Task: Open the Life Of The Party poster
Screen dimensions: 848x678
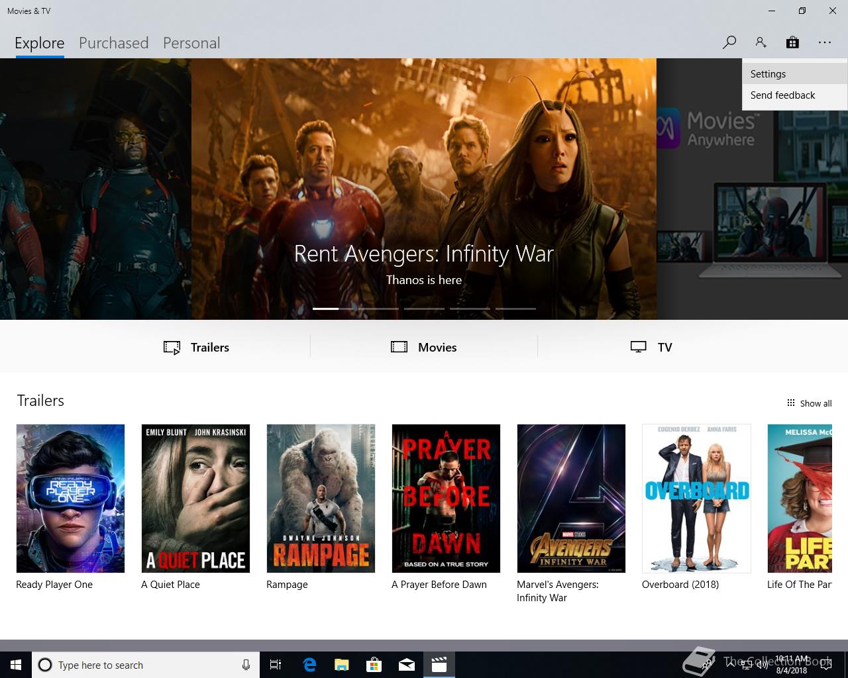Action: [x=800, y=499]
